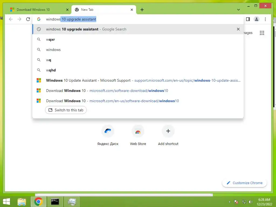Click the clock icon of history suggestion
This screenshot has width=276, height=207.
[x=39, y=29]
